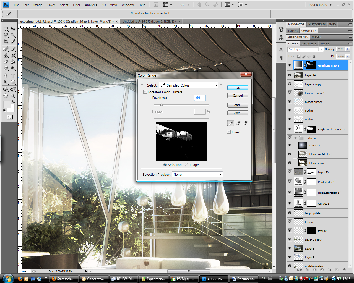The image size is (354, 283).
Task: Open the Select dropdown in Color Range
Action: click(189, 85)
